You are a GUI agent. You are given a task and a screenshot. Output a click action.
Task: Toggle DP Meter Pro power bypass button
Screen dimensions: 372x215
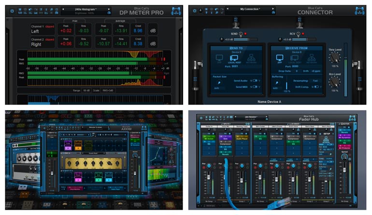point(12,11)
